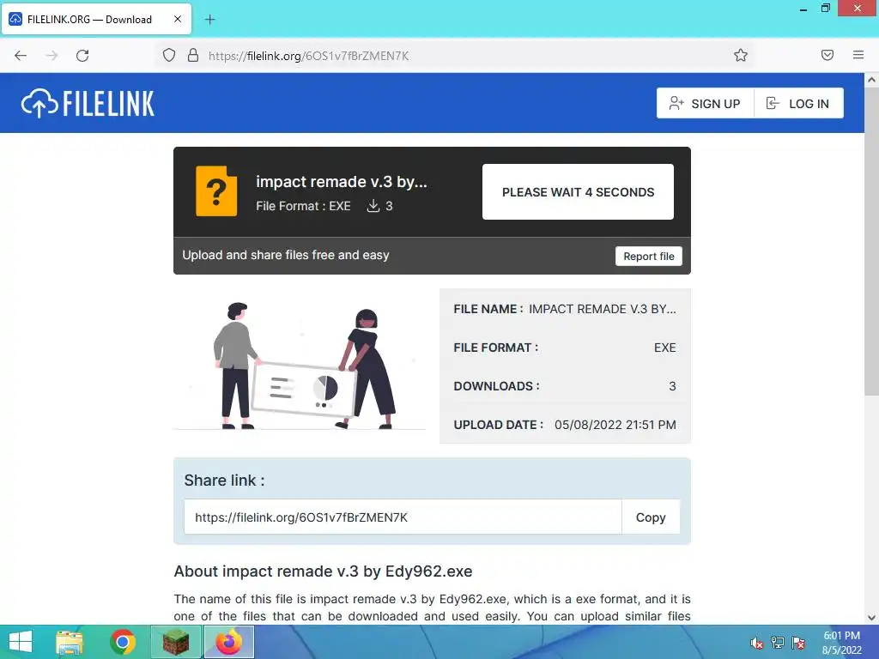Viewport: 879px width, 659px height.
Task: Click the page scrollbar up arrow
Action: [872, 80]
